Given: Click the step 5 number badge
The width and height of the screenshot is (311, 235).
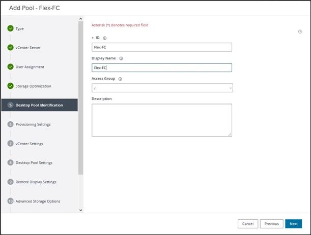Looking at the screenshot, I should click(x=10, y=105).
